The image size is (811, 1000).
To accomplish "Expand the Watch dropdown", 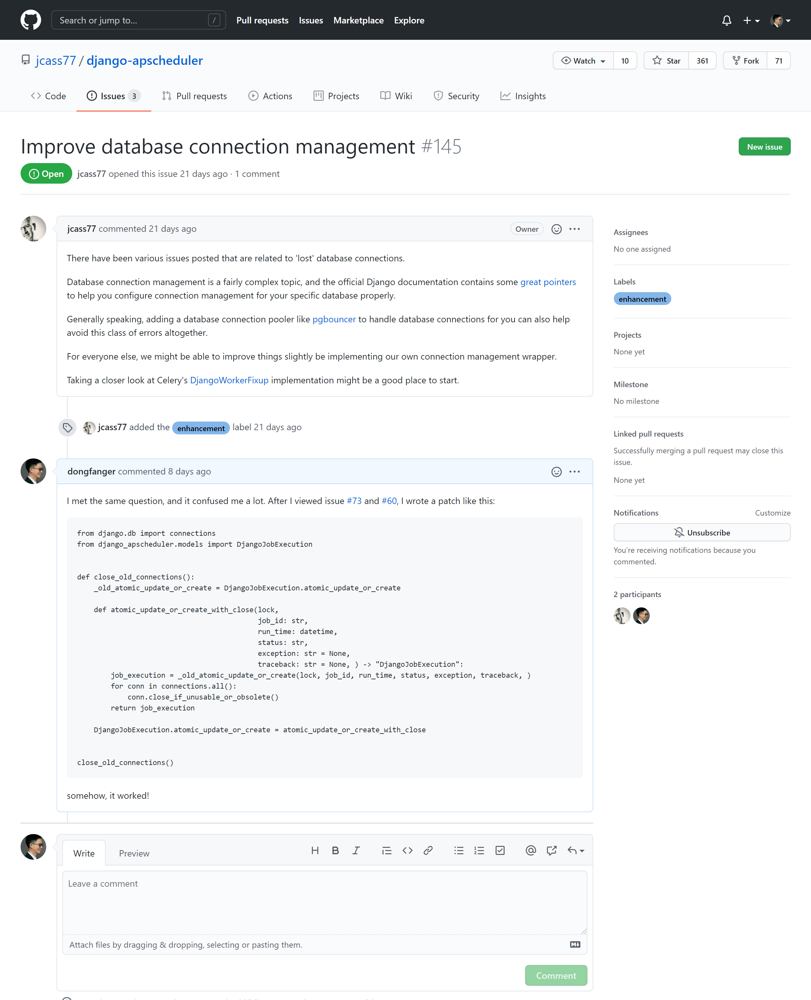I will coord(583,61).
